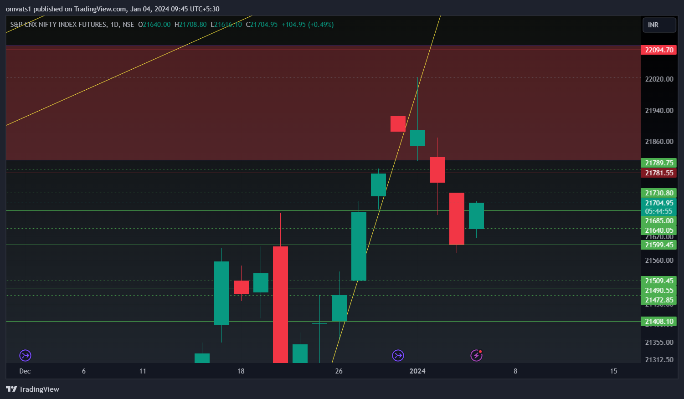Click the high value H21708.80

[x=190, y=25]
